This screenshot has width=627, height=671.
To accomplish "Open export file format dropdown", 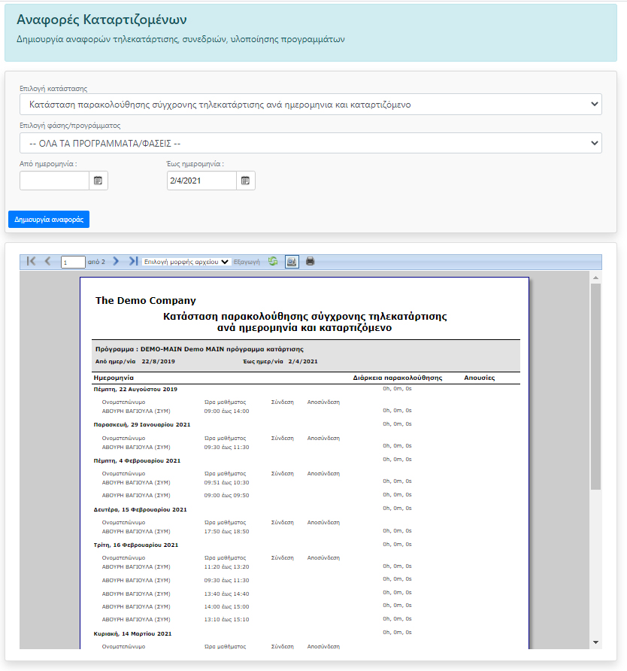I will [x=186, y=262].
